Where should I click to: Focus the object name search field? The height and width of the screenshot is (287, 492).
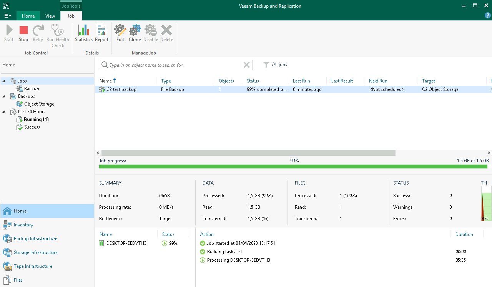tap(176, 65)
